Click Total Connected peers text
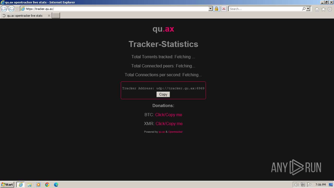Screen dimensions: 334x188 tap(163, 66)
